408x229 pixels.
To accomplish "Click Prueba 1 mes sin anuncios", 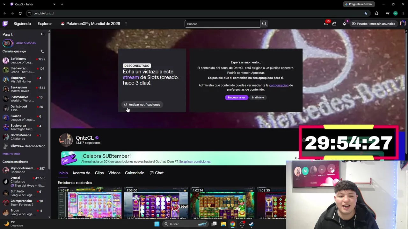I will 373,24.
